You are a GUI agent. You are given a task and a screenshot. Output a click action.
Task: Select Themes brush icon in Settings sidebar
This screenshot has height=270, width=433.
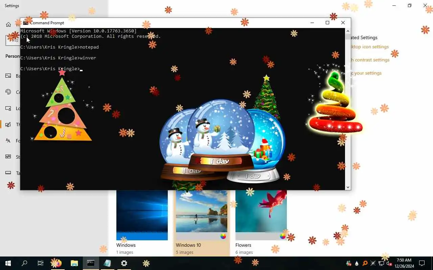point(8,125)
